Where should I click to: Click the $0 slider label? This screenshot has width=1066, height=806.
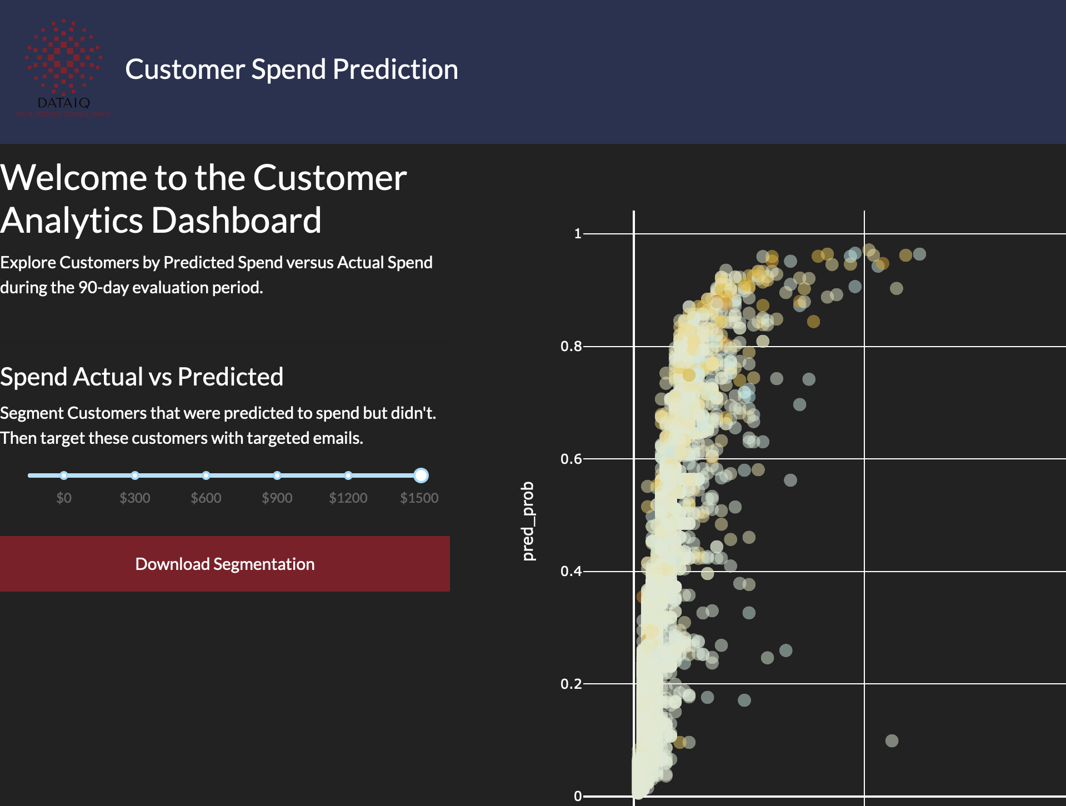point(64,498)
